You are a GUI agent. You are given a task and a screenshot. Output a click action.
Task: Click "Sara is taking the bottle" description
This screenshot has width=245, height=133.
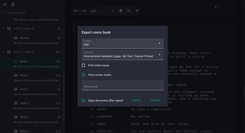36,94
